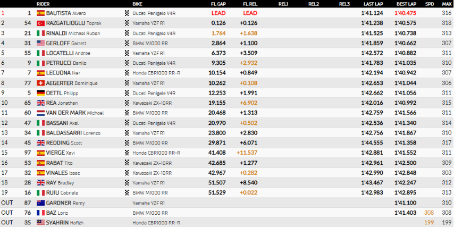The height and width of the screenshot is (228, 454).
Task: Click the USA flag beside GERLOFF
Action: point(40,44)
